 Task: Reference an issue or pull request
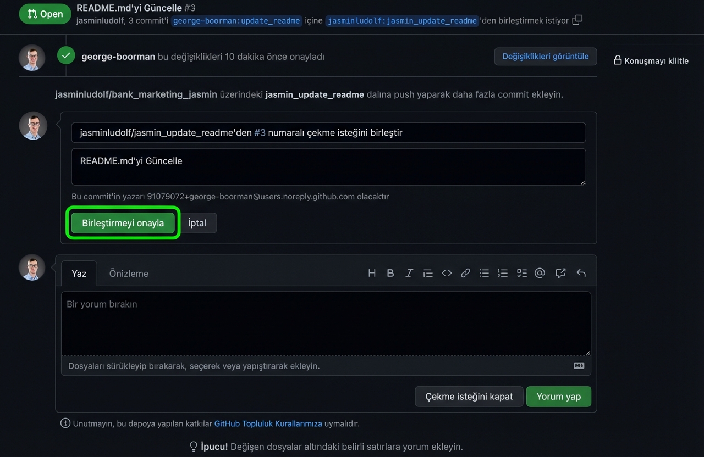[x=560, y=273]
